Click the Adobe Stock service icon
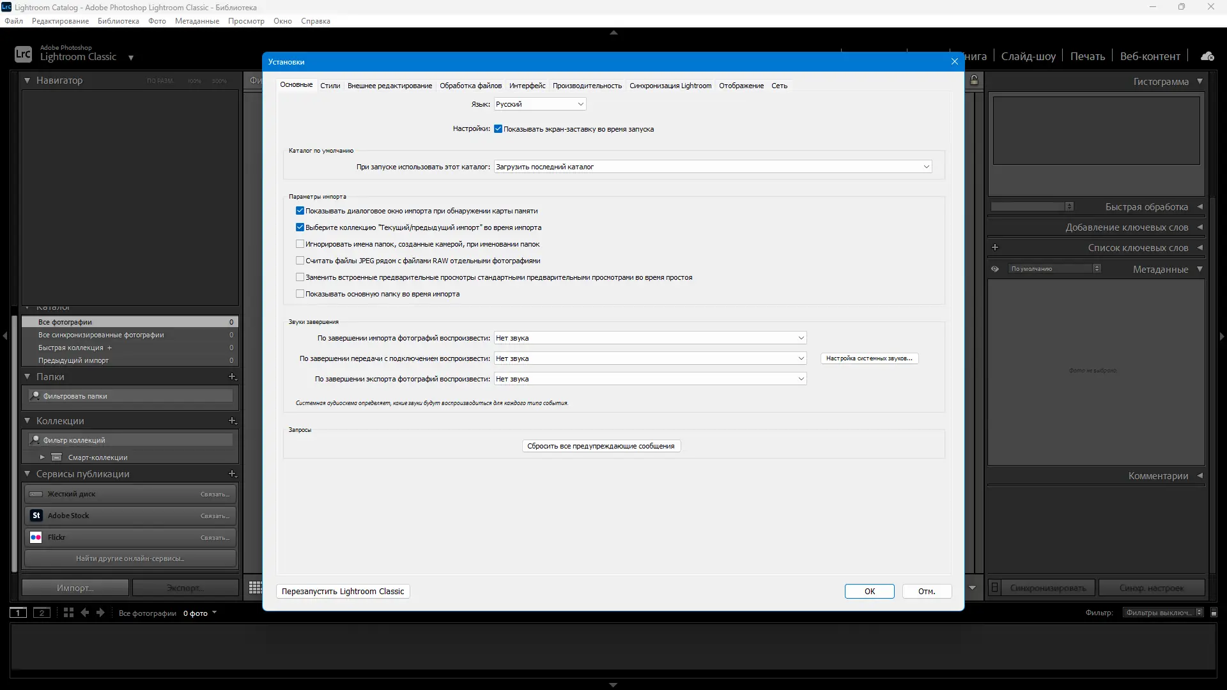 coord(36,516)
